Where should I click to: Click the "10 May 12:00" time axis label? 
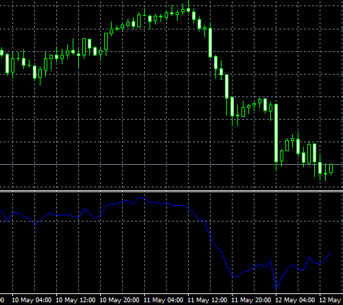click(x=75, y=300)
